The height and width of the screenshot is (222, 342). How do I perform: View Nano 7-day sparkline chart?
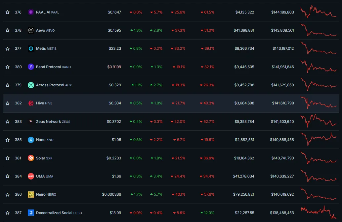click(319, 139)
